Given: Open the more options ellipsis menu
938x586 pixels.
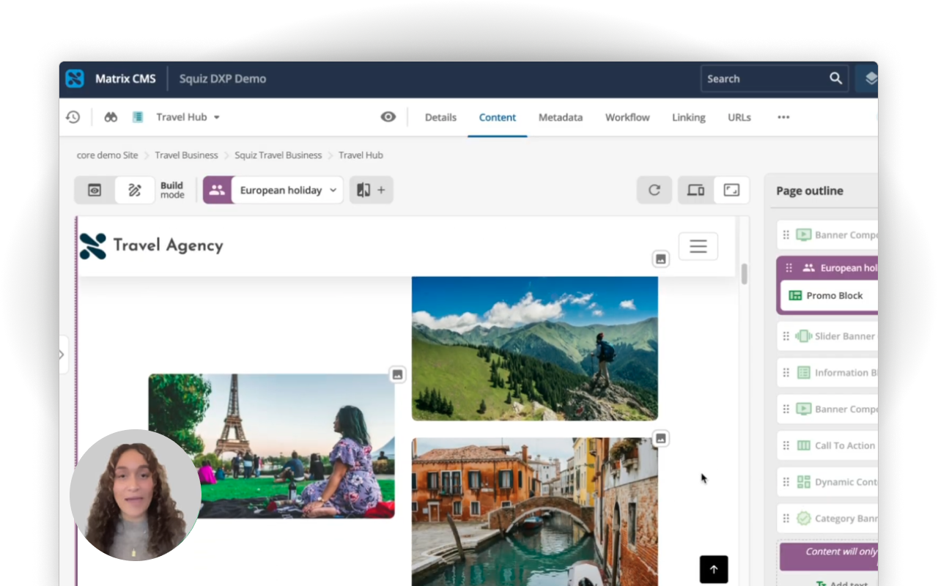Looking at the screenshot, I should [783, 117].
